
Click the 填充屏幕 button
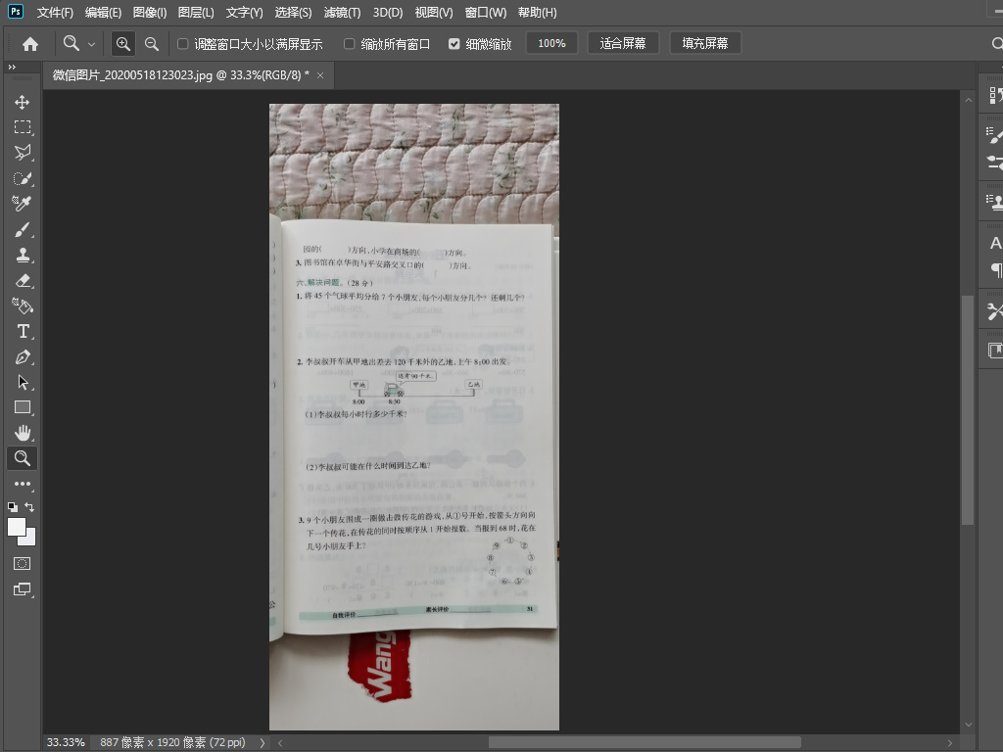tap(704, 42)
